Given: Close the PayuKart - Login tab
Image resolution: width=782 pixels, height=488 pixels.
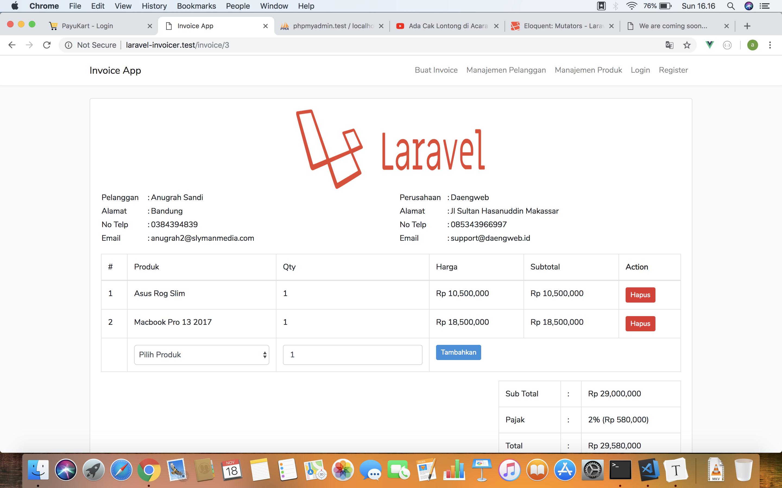Looking at the screenshot, I should [150, 26].
